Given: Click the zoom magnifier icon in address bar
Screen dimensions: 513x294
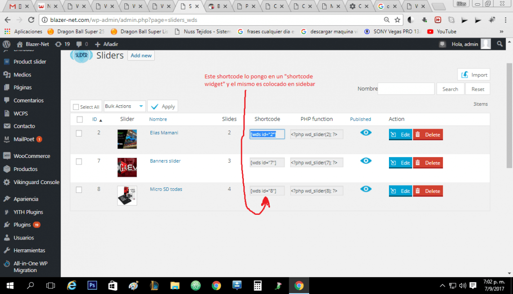Looking at the screenshot, I should tap(387, 20).
